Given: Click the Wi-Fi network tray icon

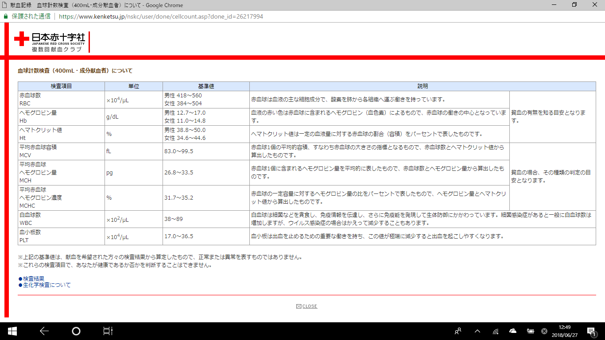Looking at the screenshot, I should [496, 331].
